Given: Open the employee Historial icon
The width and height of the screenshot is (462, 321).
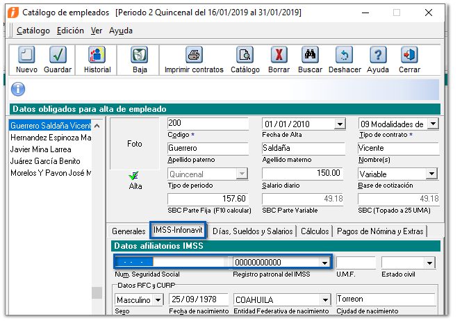Looking at the screenshot, I should coord(97,56).
